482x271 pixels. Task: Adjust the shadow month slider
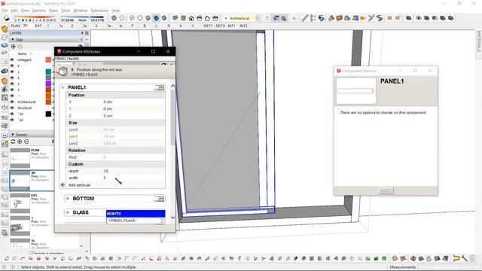click(35, 18)
